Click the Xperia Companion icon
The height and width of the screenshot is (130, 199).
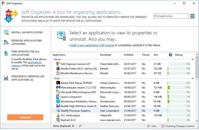point(58,97)
